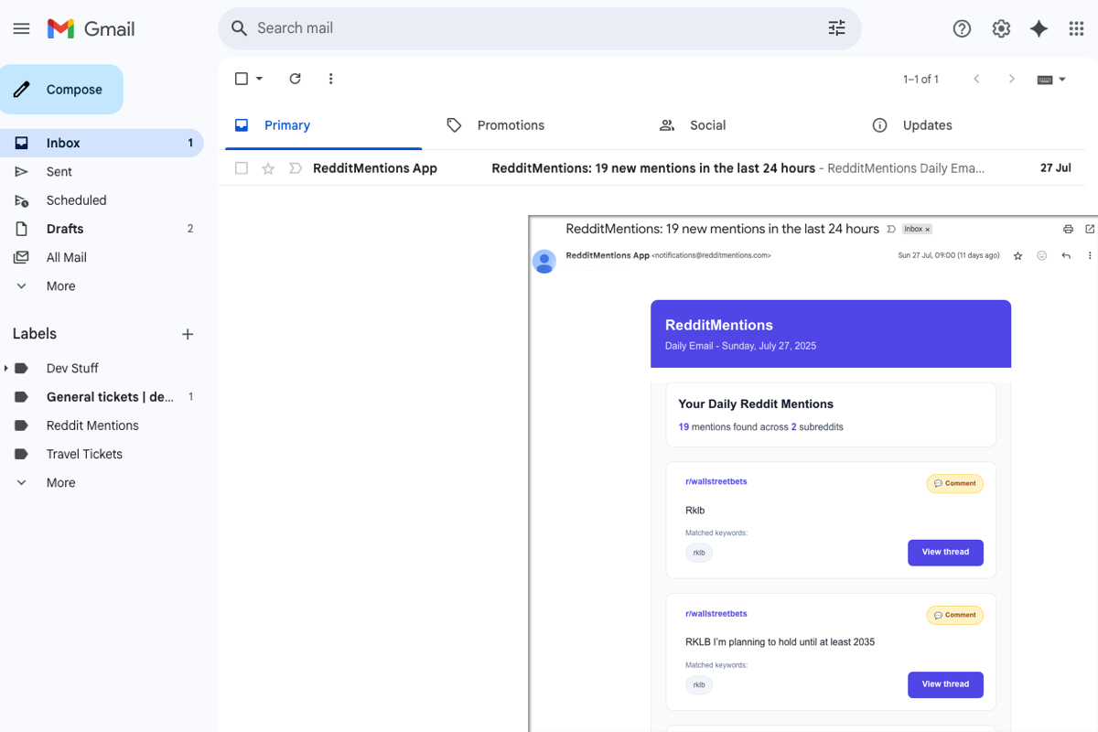
Task: Focus the Search mail field
Action: click(540, 28)
